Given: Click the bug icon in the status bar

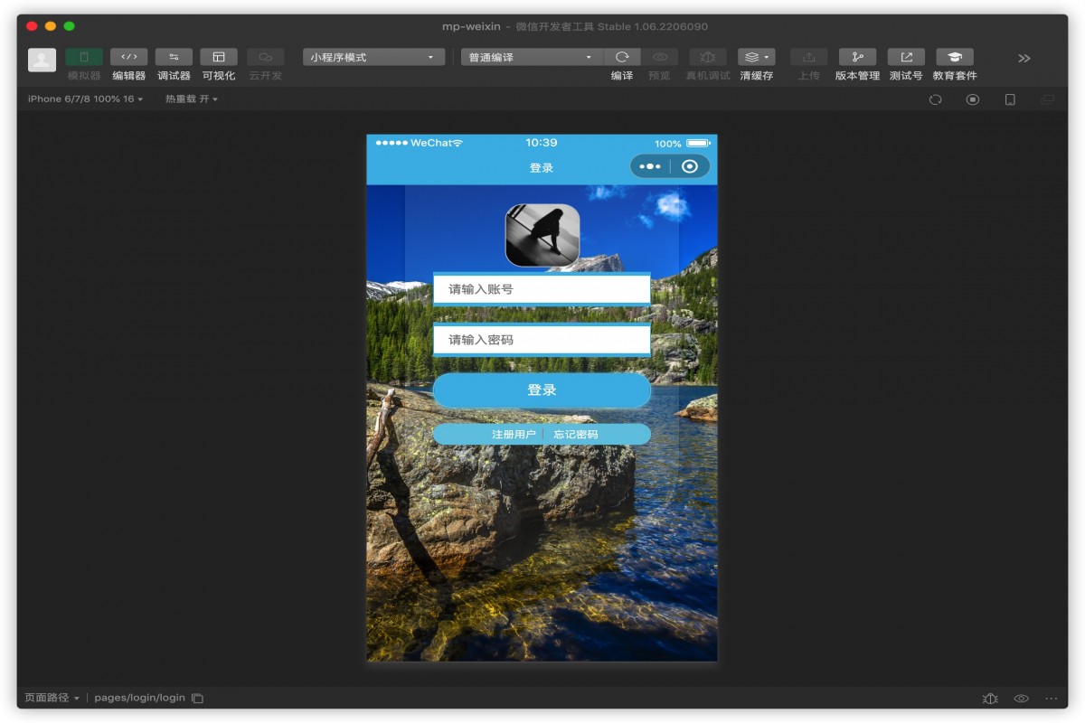Looking at the screenshot, I should click(x=990, y=699).
